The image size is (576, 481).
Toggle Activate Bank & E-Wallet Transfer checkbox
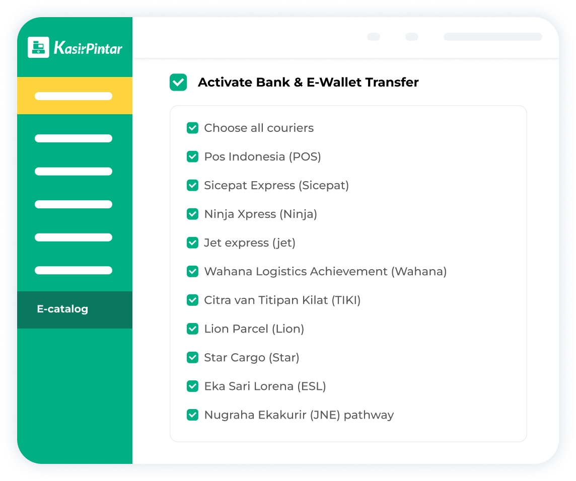pos(178,82)
